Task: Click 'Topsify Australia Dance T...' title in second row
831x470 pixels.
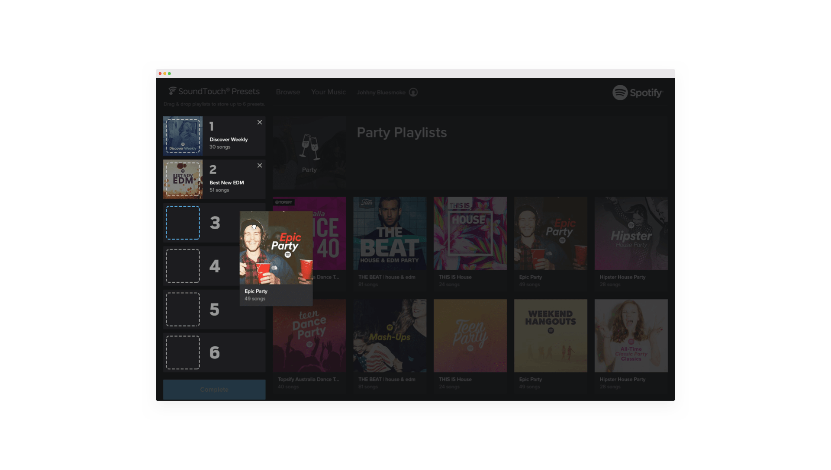Action: pos(308,379)
